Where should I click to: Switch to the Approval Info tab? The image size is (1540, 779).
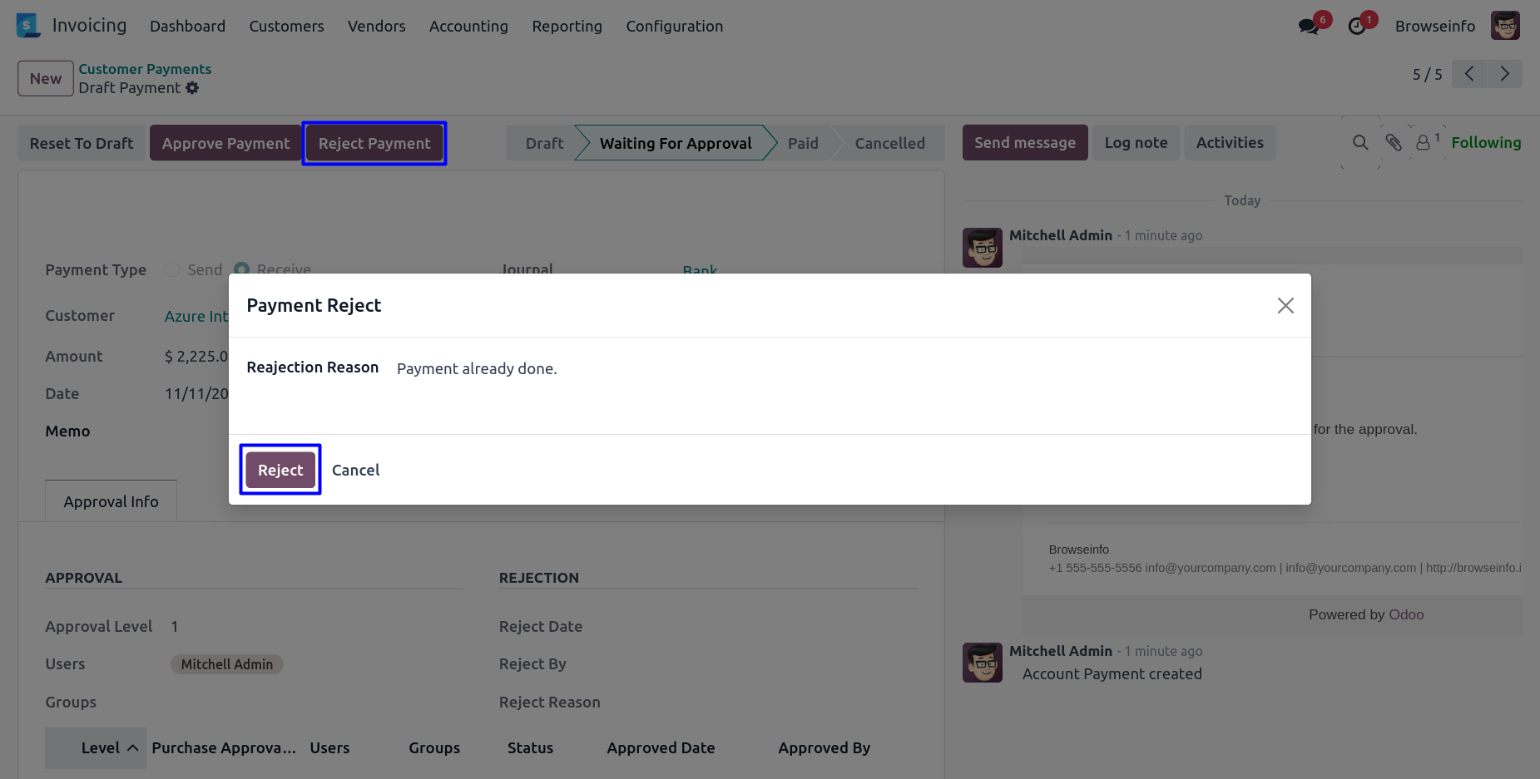pos(111,502)
